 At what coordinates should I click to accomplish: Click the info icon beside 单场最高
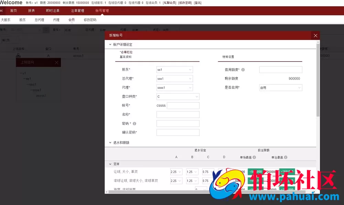click(x=255, y=157)
